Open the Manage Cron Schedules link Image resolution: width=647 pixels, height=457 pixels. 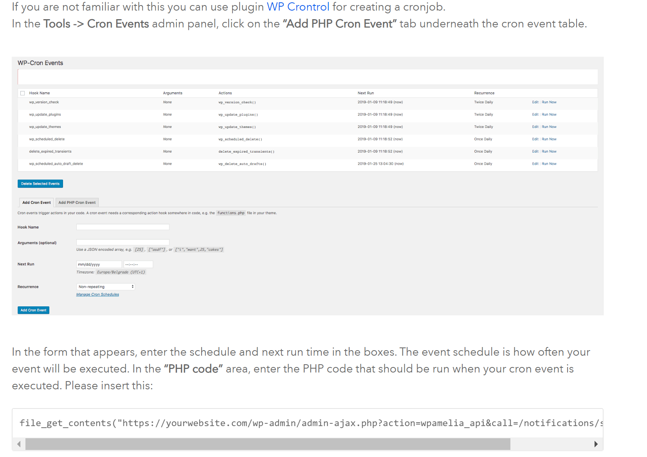(97, 295)
